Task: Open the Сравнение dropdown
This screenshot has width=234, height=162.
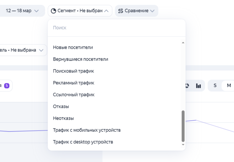Action: point(136,11)
